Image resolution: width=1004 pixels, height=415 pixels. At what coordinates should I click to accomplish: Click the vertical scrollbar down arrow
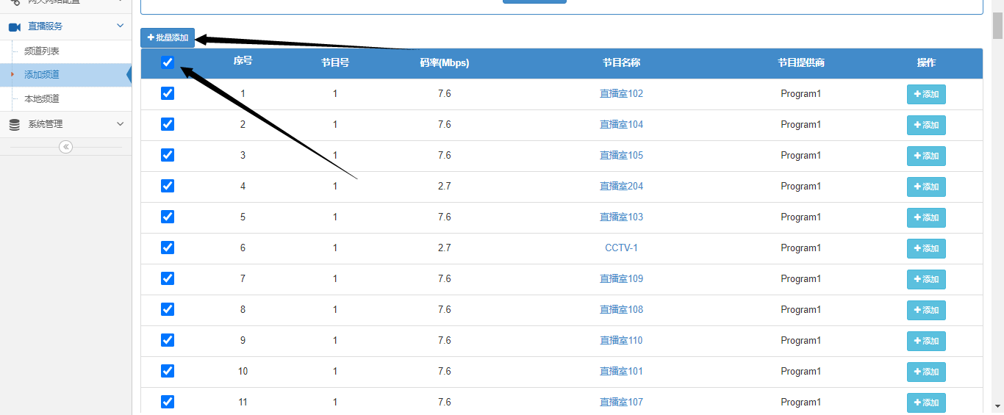997,406
